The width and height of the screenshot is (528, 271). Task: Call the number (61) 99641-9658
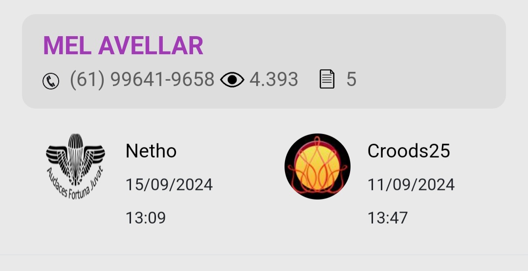[142, 80]
